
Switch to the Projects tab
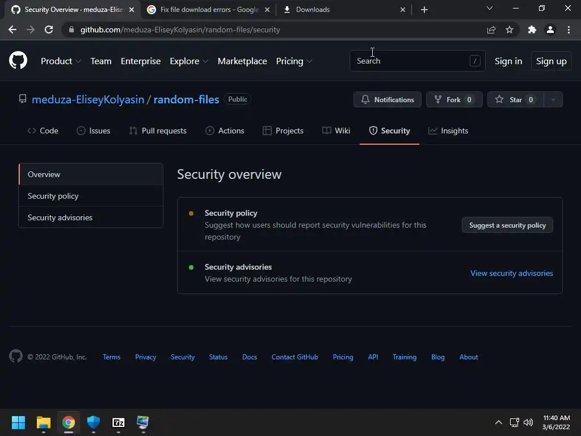coord(283,131)
